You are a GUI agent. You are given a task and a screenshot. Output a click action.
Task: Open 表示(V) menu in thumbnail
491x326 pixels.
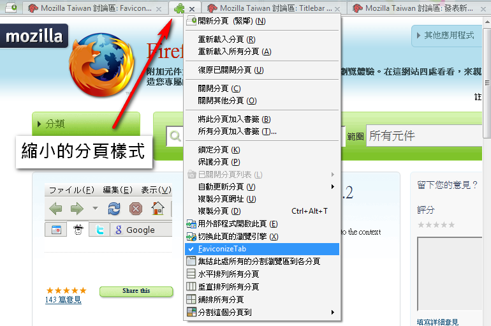coord(156,190)
